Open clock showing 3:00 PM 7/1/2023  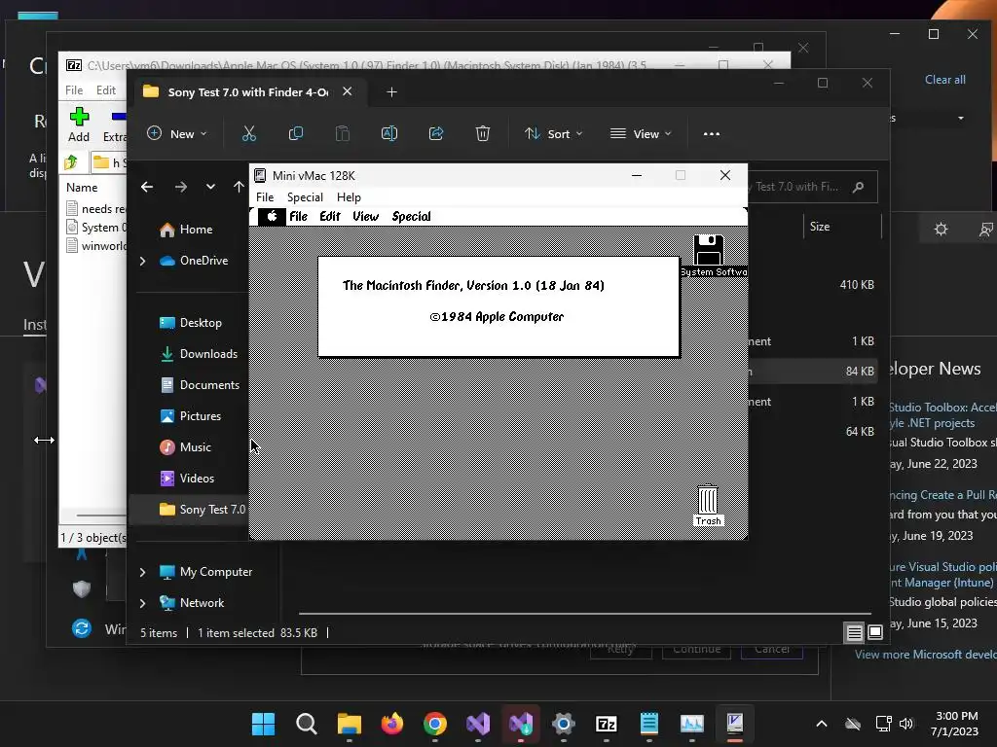tap(956, 724)
